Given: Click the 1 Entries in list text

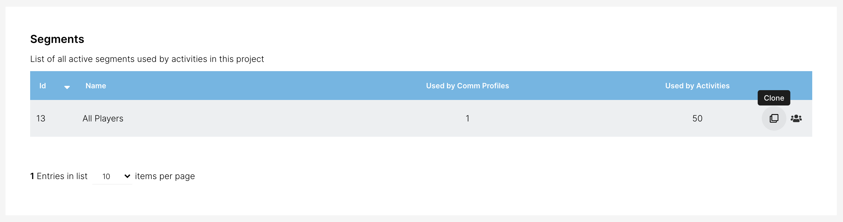Looking at the screenshot, I should pos(59,176).
